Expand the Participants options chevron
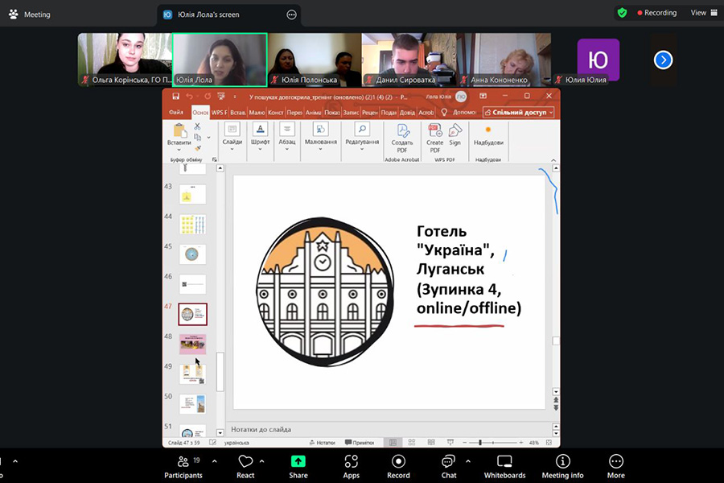 [x=214, y=461]
